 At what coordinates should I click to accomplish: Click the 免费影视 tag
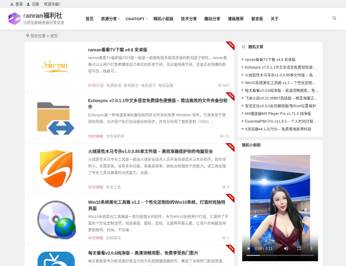[114, 85]
